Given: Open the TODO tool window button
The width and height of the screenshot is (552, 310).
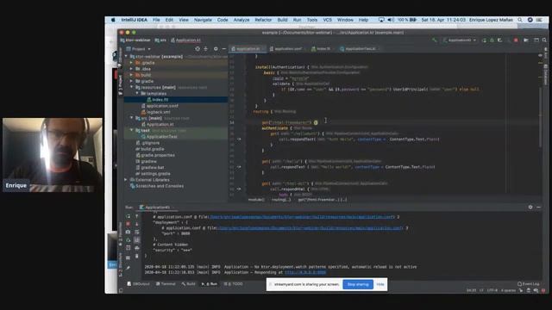Looking at the screenshot, I should click(234, 284).
